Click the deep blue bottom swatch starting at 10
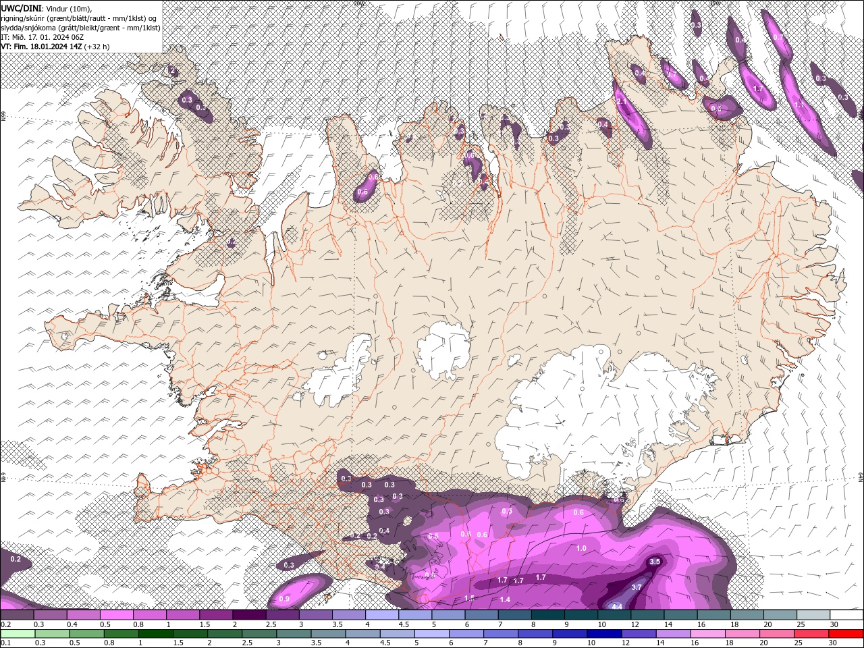This screenshot has height=648, width=864. tap(603, 634)
